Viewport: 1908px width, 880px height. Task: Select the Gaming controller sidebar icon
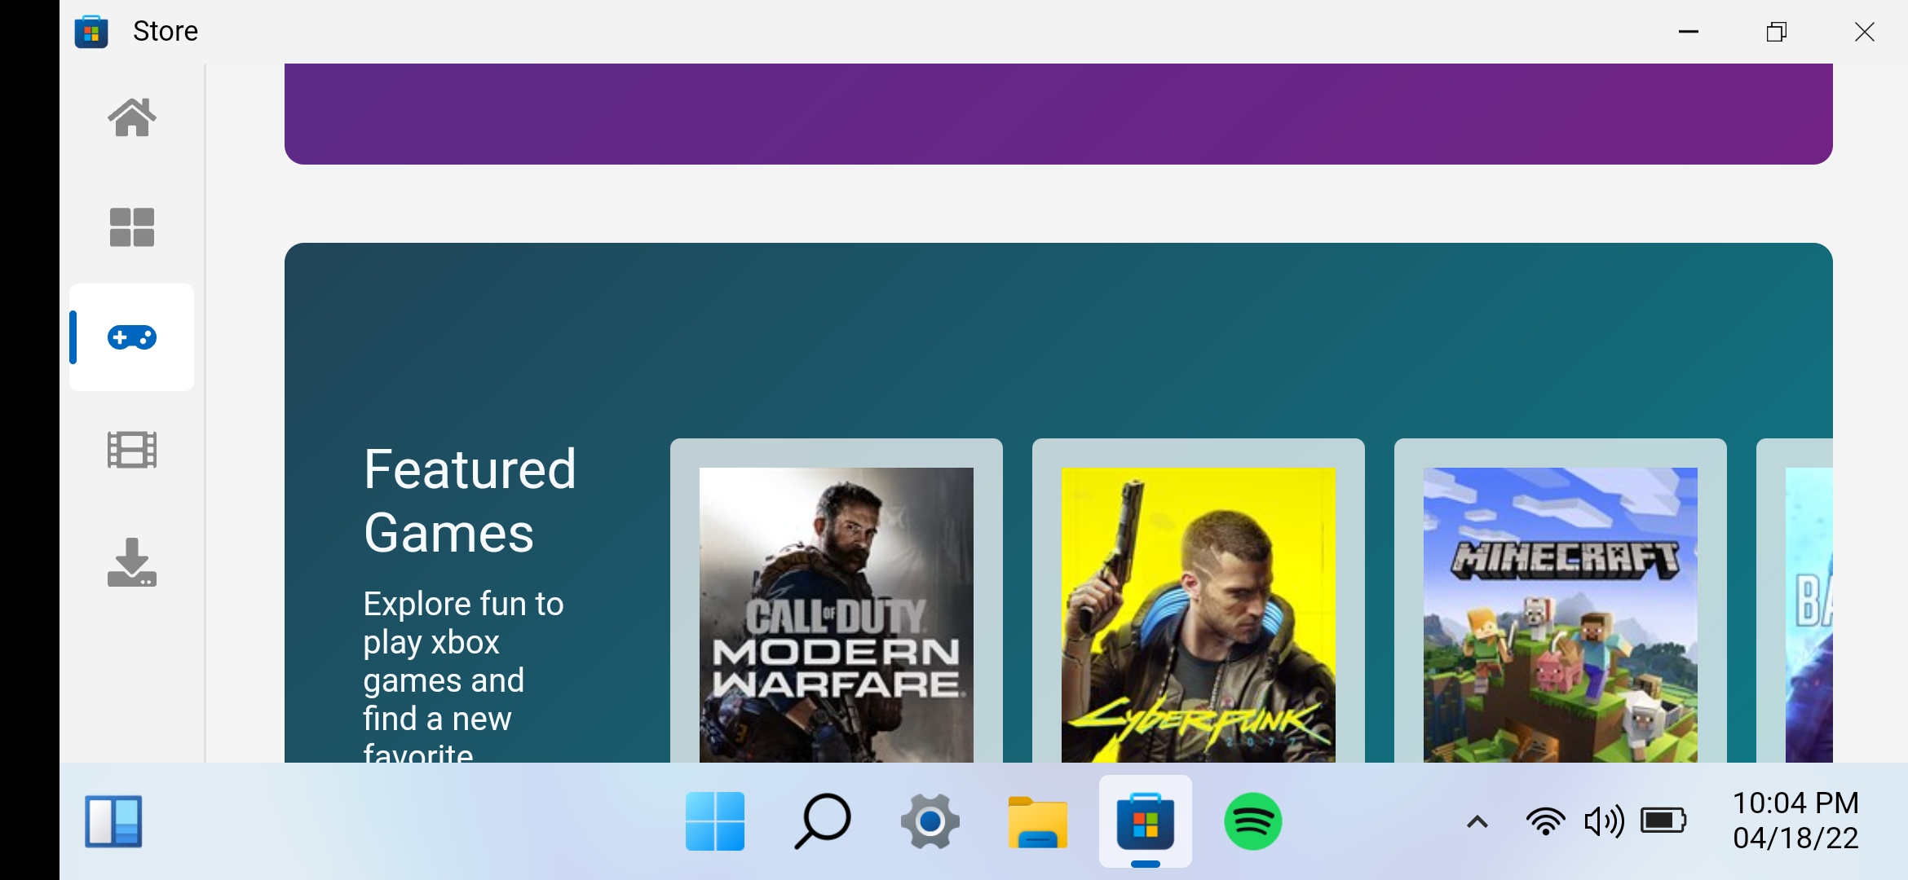[131, 337]
